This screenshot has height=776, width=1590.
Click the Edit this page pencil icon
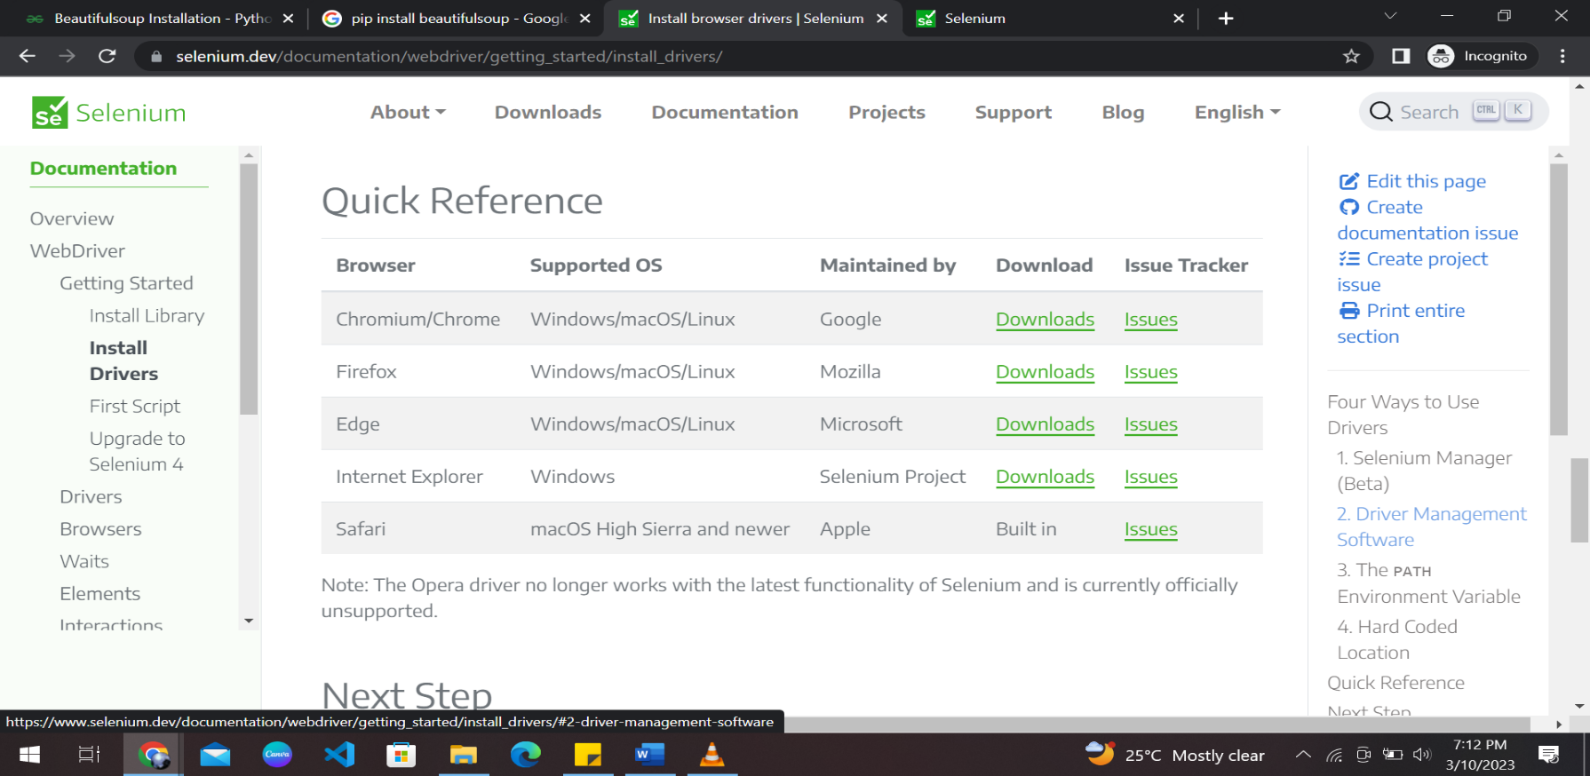point(1348,181)
